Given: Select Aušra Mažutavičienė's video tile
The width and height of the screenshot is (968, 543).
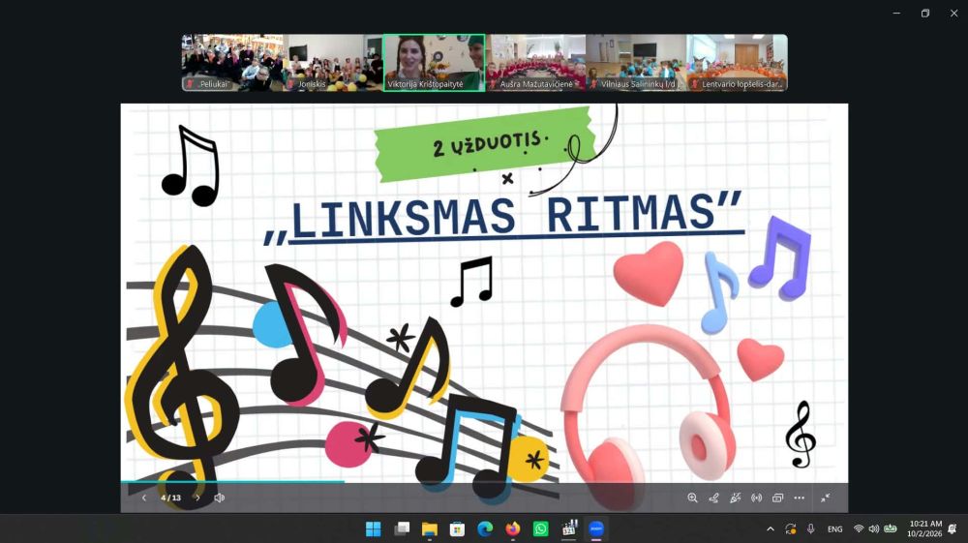Looking at the screenshot, I should click(536, 62).
